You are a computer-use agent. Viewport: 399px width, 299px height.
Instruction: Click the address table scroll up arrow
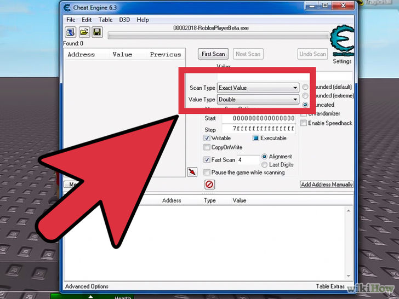click(349, 211)
